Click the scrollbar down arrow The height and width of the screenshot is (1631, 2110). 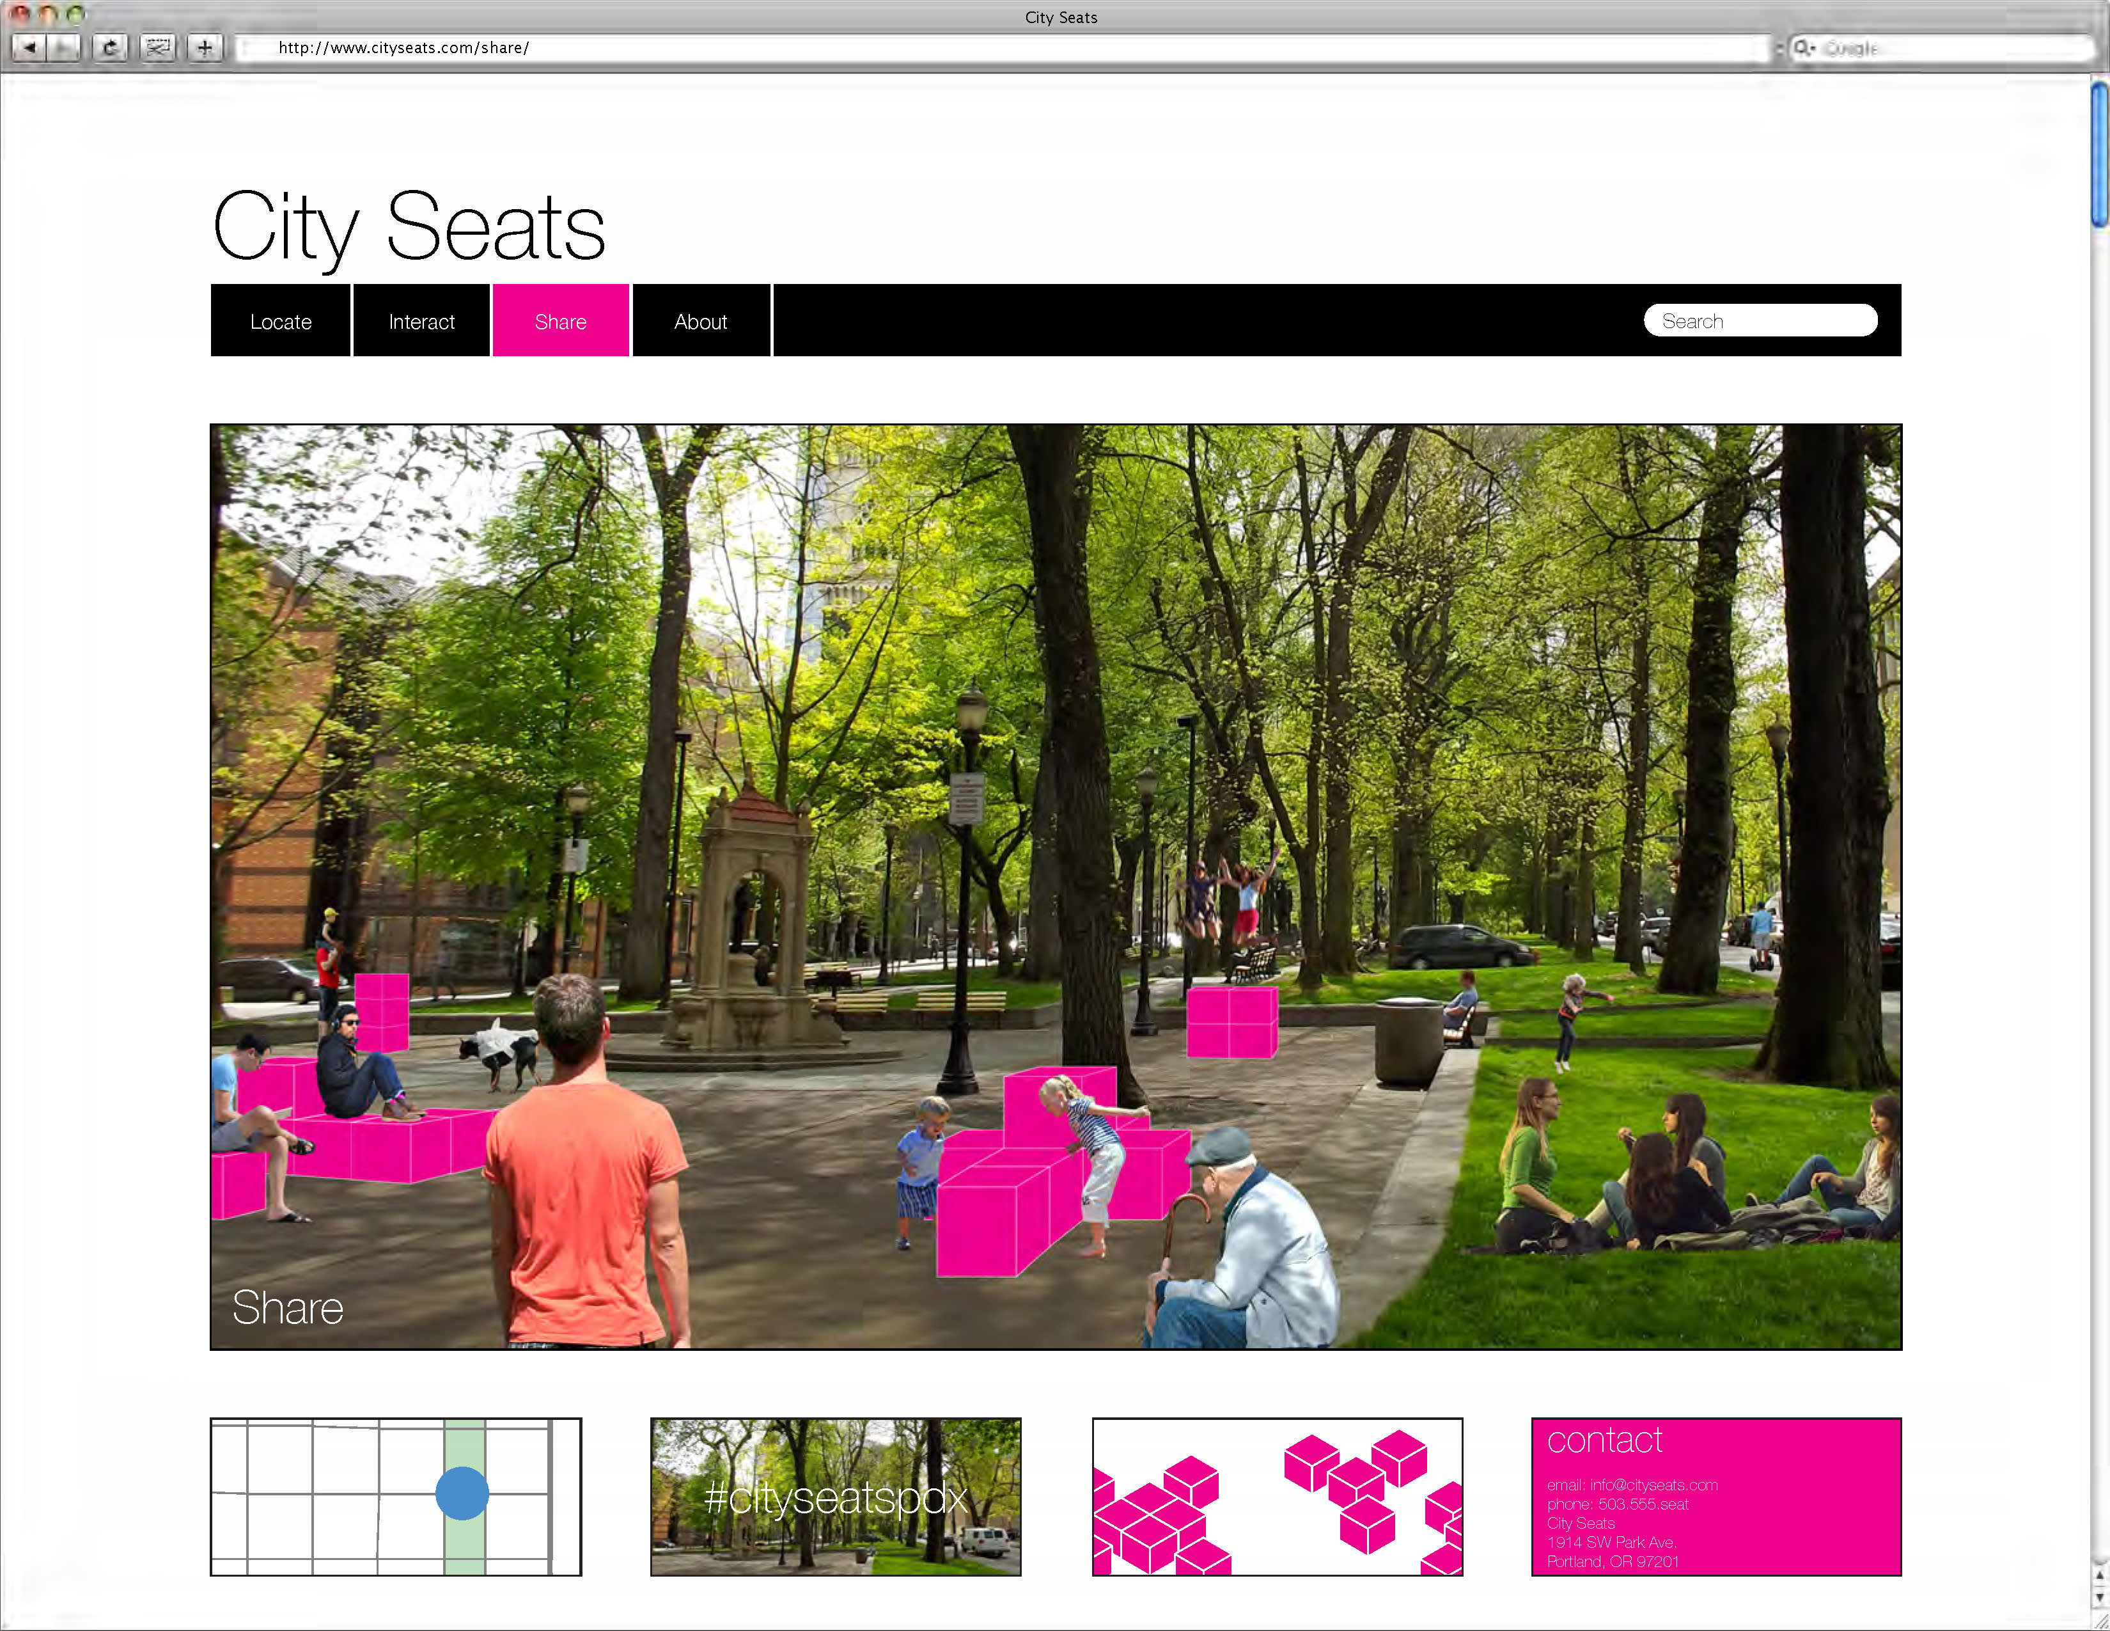(2100, 1598)
